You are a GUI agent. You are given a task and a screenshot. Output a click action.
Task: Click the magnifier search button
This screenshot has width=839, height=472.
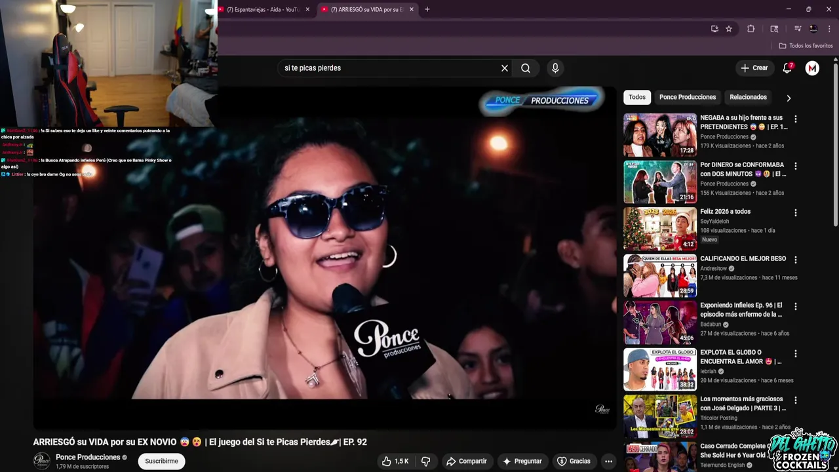pos(526,68)
